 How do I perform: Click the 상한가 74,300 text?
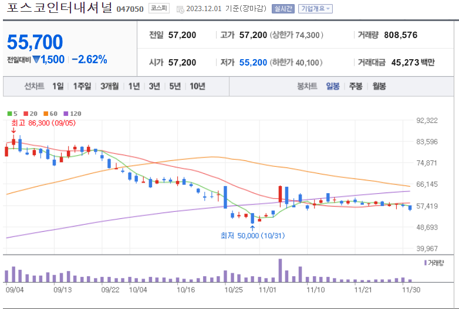(x=296, y=35)
